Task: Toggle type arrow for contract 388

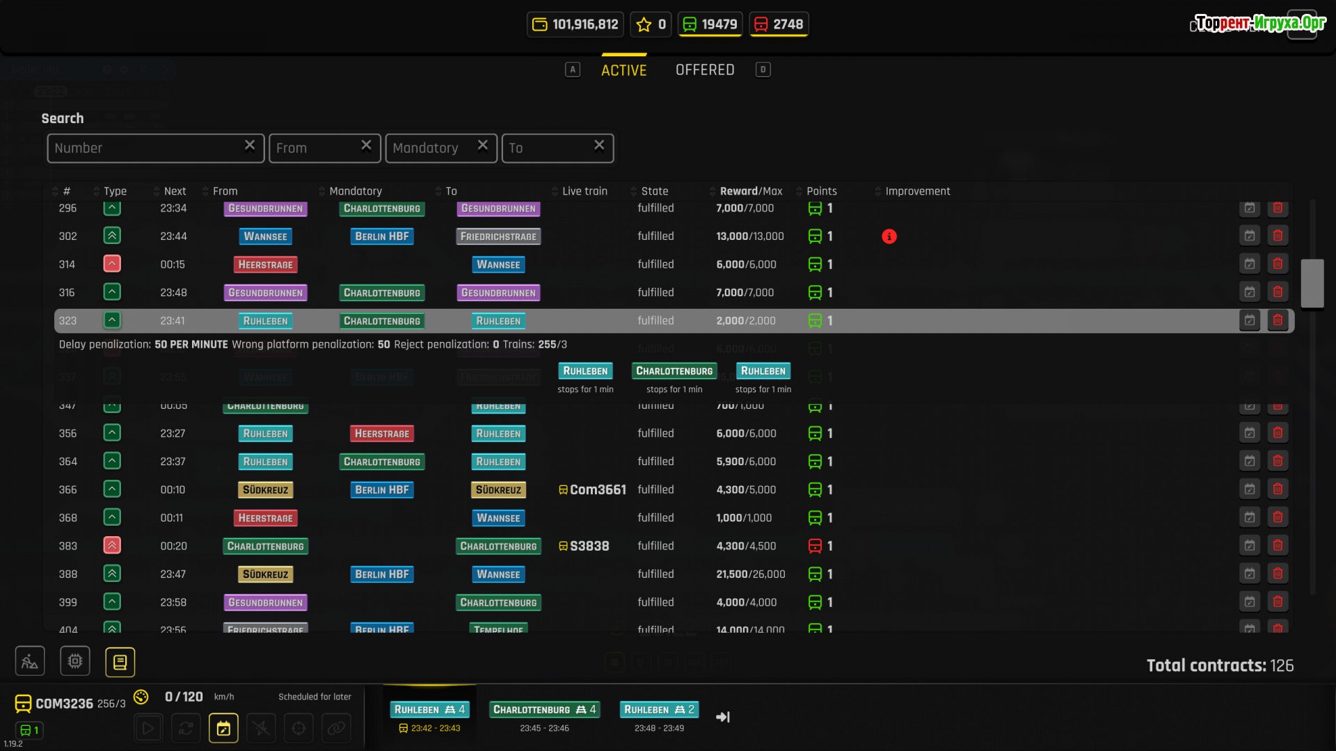Action: click(x=112, y=574)
